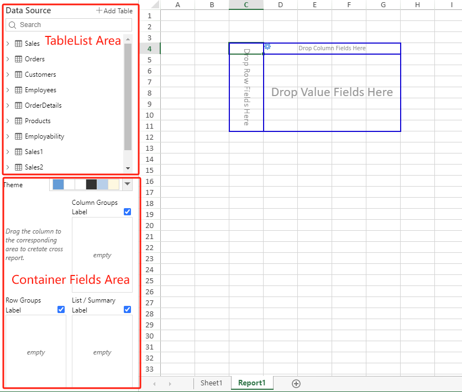Viewport: 462px width, 392px height.
Task: Click the Add Table button
Action: click(x=114, y=10)
